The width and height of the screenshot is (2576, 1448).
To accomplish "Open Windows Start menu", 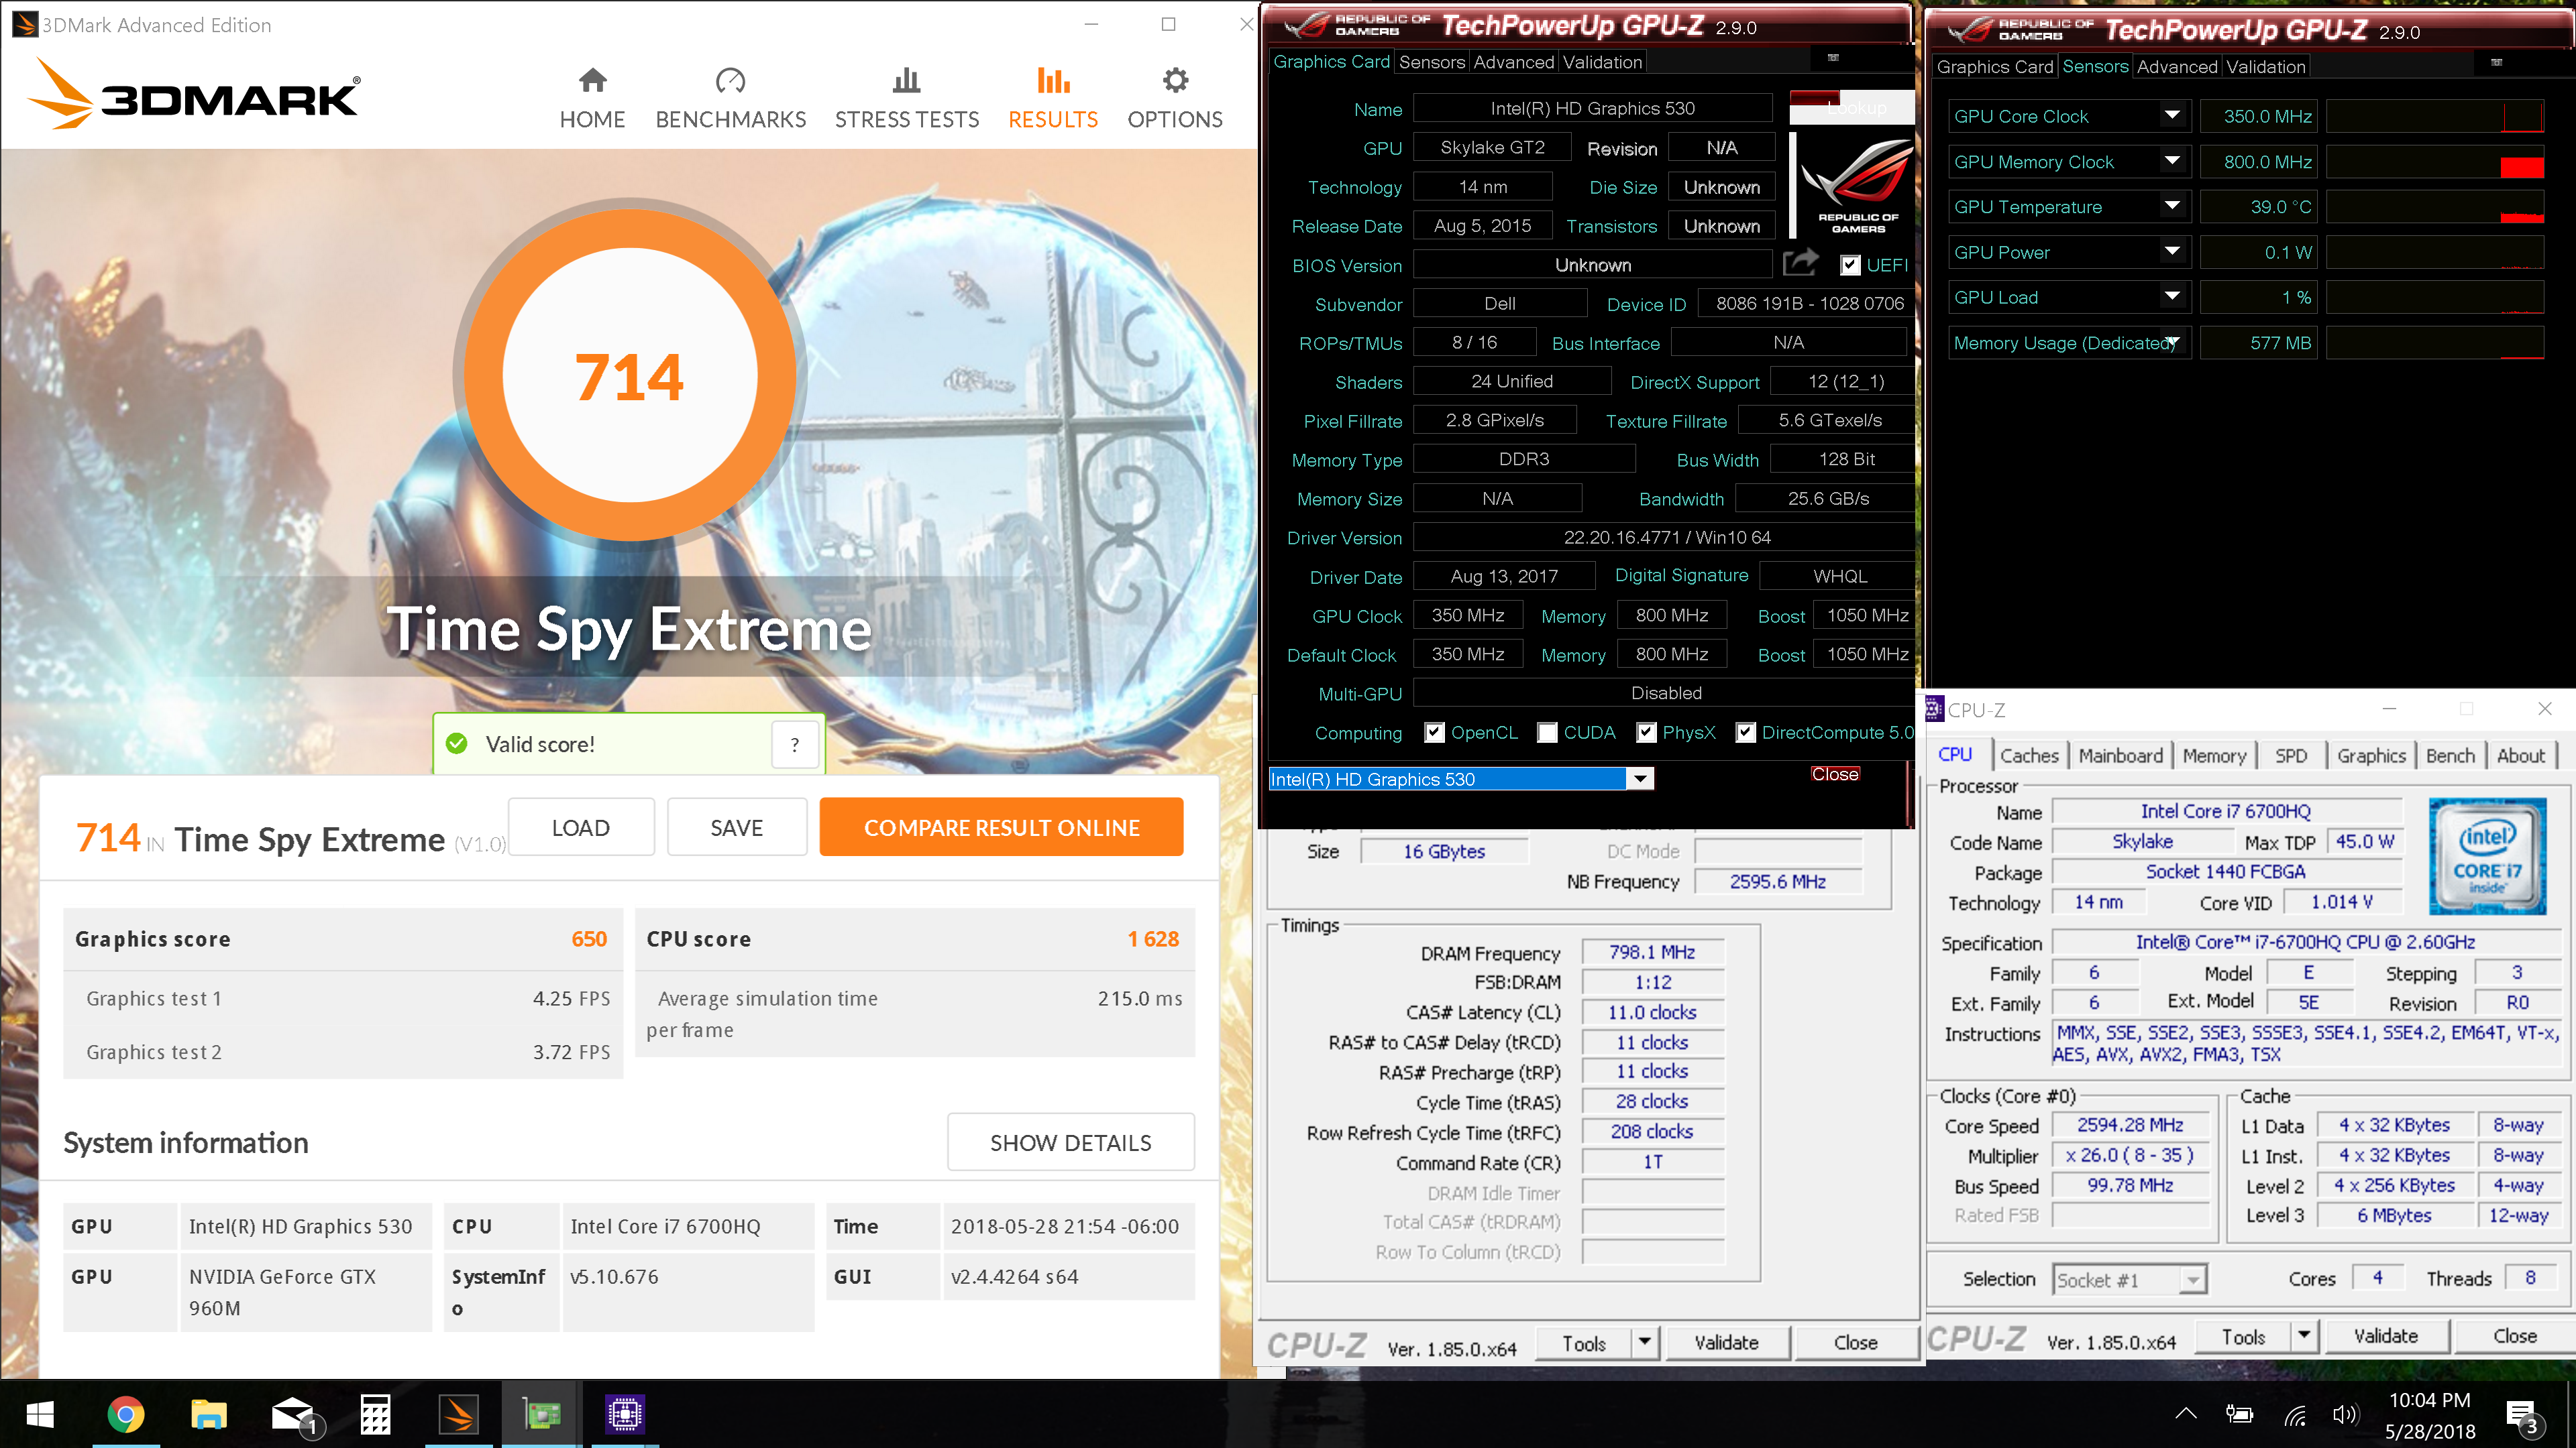I will pos(40,1414).
